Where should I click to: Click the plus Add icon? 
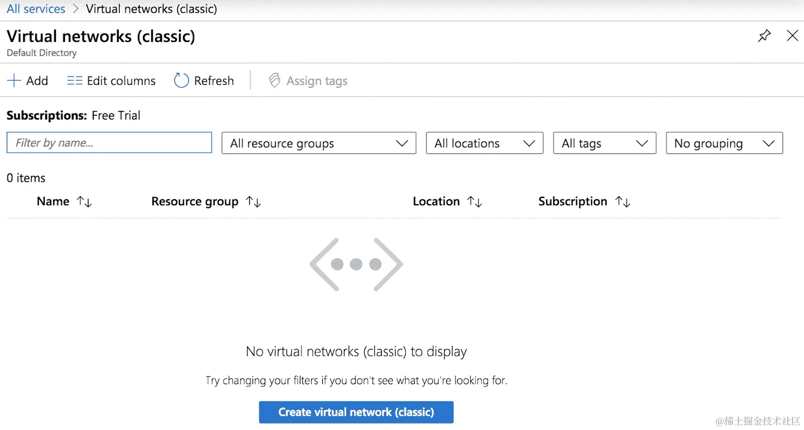click(x=13, y=81)
